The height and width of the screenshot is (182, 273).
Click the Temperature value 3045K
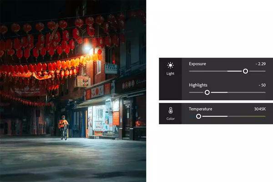click(259, 109)
